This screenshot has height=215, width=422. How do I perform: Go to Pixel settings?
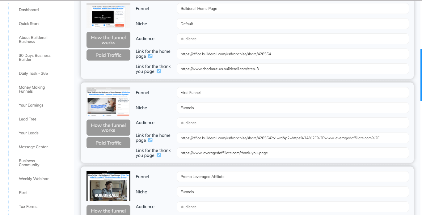(23, 193)
